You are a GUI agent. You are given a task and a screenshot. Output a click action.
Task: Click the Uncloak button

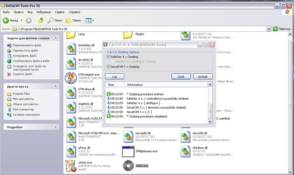[203, 77]
